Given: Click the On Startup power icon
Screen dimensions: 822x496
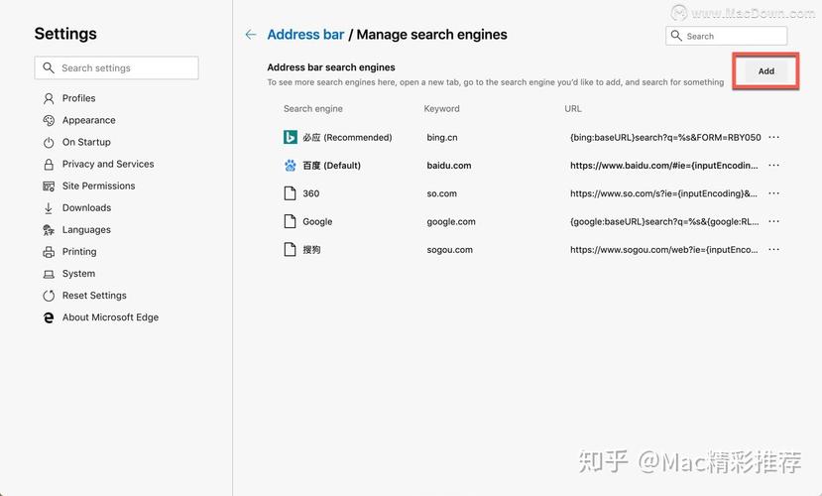Looking at the screenshot, I should tap(49, 143).
